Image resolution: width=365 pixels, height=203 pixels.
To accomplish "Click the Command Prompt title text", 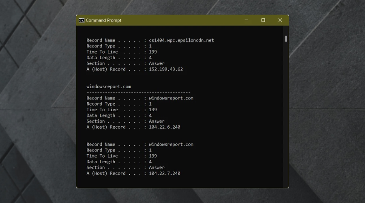I will coord(103,20).
